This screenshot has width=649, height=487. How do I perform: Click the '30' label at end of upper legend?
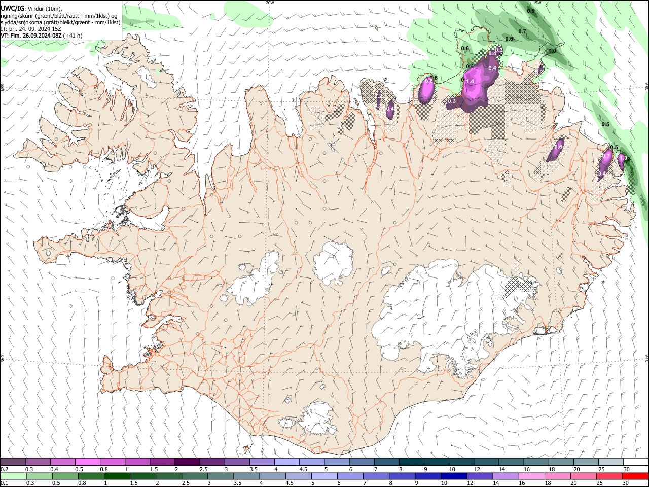pos(627,469)
